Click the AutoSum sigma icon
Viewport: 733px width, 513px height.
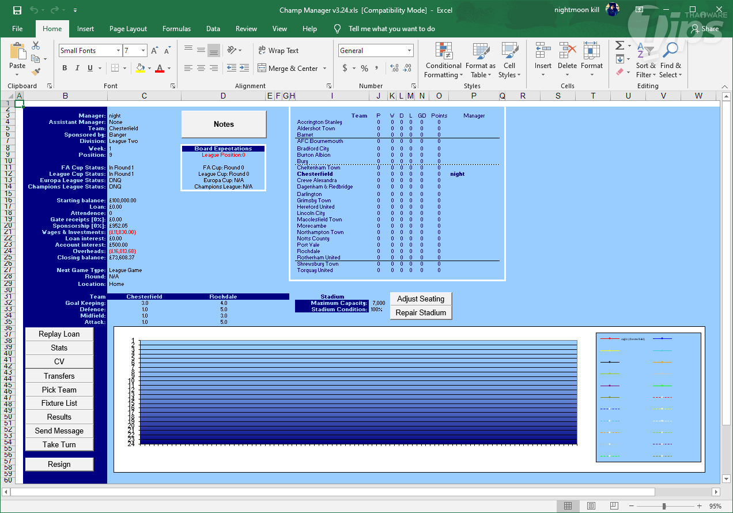619,45
